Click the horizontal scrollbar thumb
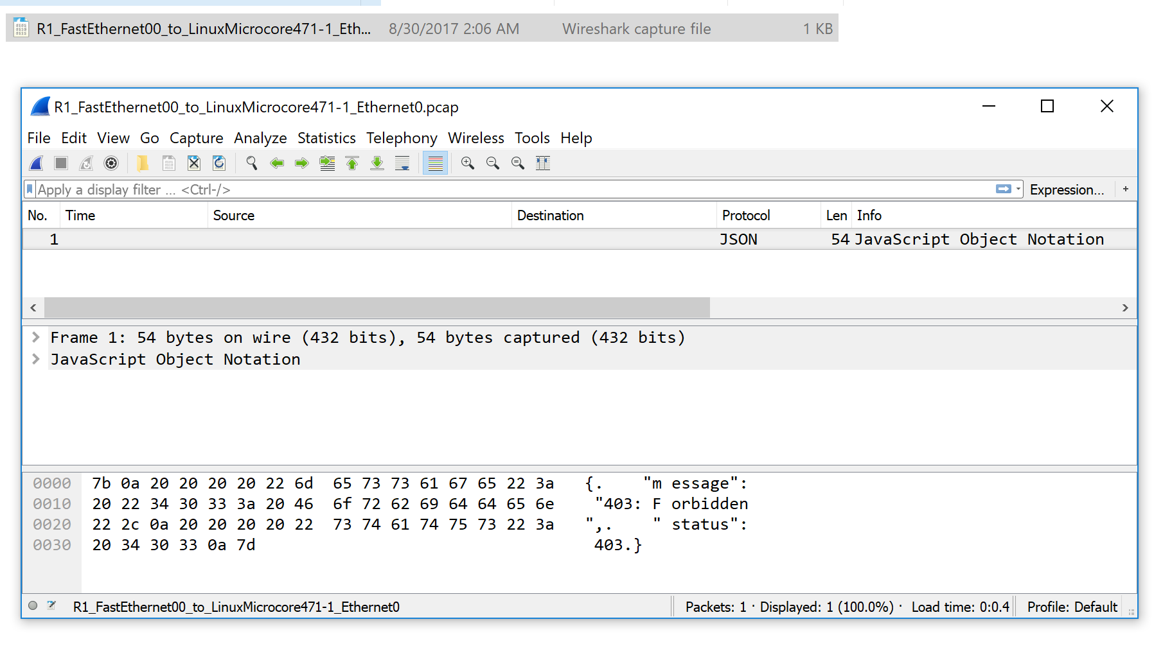The image size is (1172, 651). (377, 308)
